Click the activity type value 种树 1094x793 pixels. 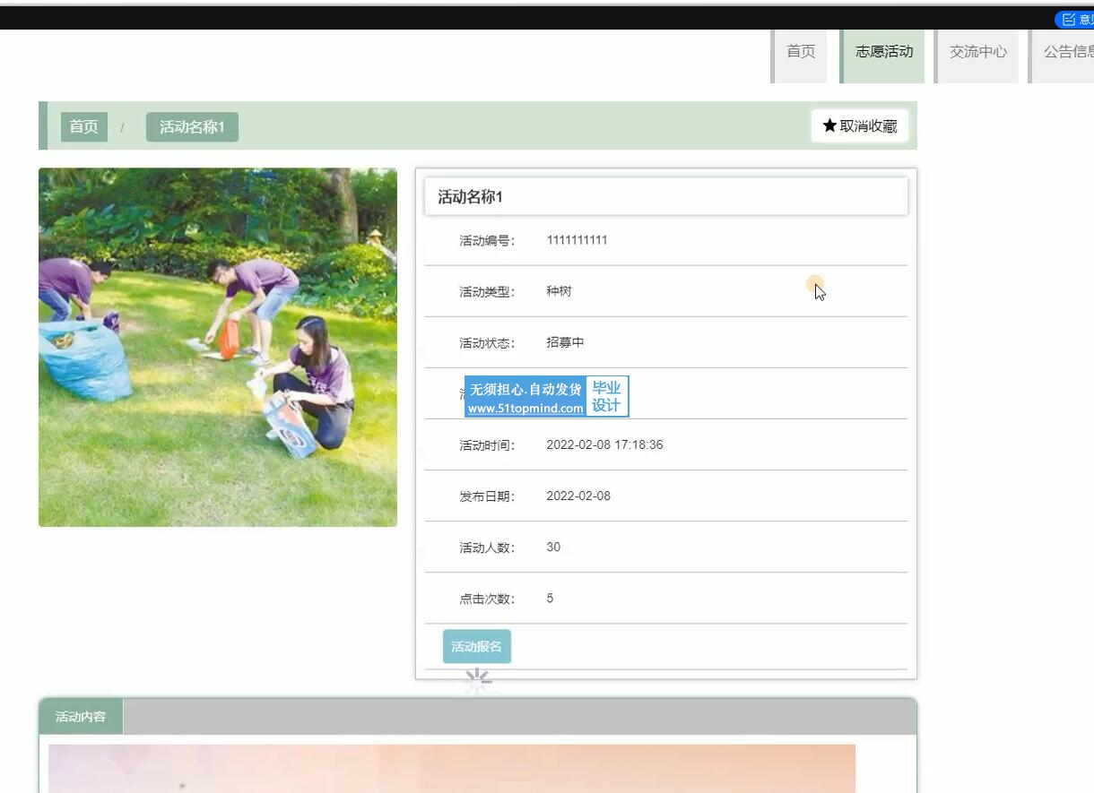point(559,291)
